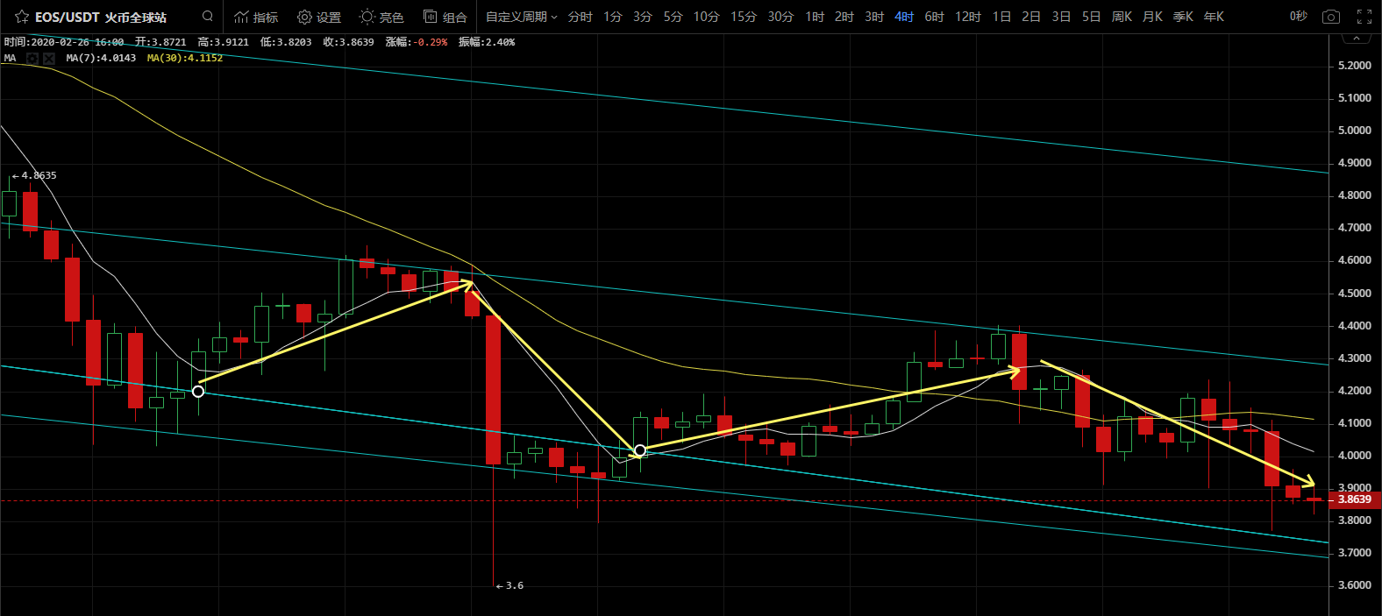Select the 6时 interval
The height and width of the screenshot is (616, 1382).
point(934,17)
